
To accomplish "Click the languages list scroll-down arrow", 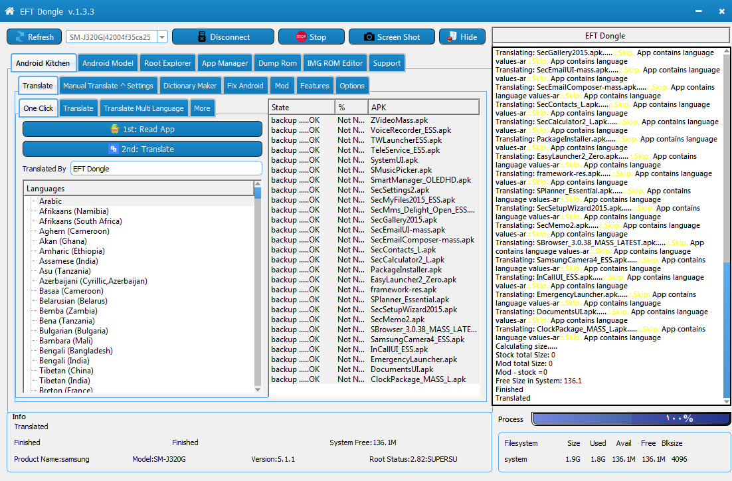I will pos(258,389).
